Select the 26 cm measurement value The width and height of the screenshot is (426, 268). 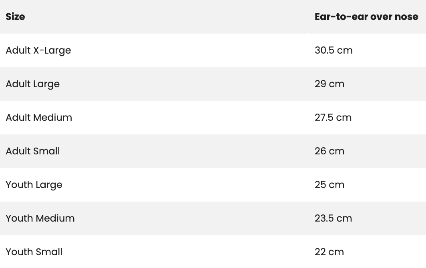coord(329,151)
